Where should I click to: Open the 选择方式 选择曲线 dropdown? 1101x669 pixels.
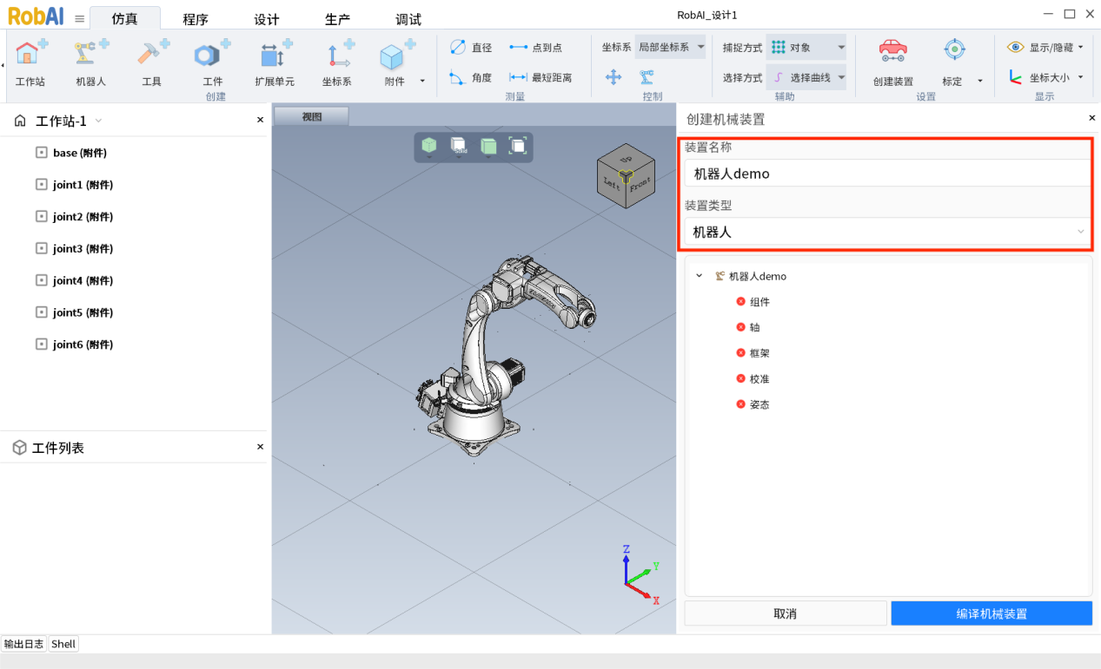click(x=806, y=77)
